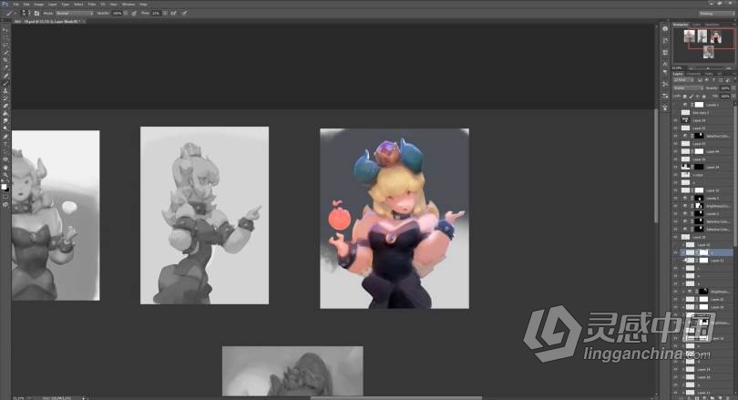738x400 pixels.
Task: Open the Layers panel Opacity dropdown
Action: pos(733,88)
